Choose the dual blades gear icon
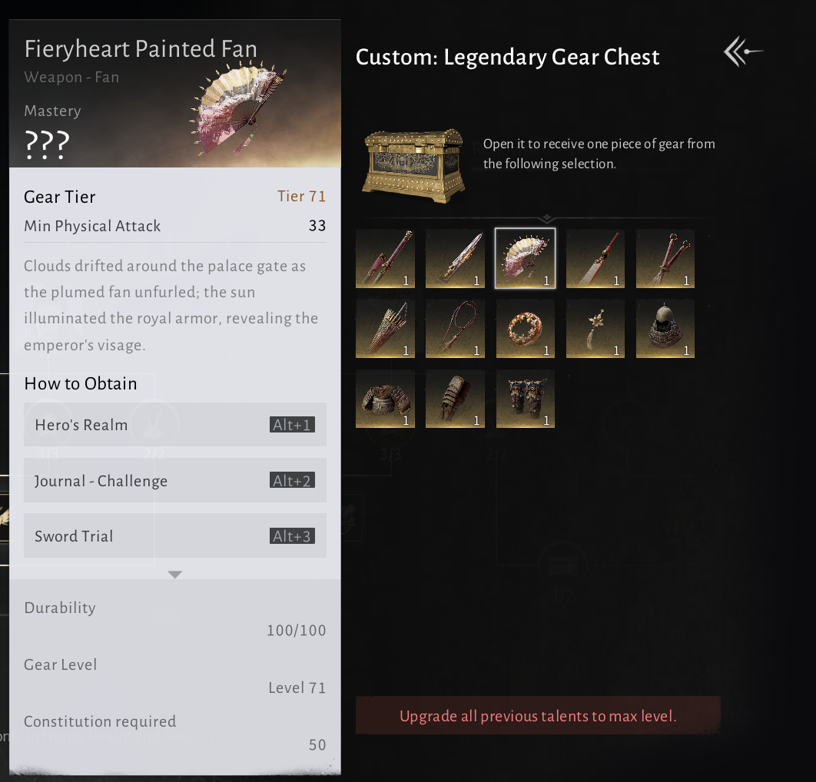This screenshot has width=816, height=782. [665, 259]
